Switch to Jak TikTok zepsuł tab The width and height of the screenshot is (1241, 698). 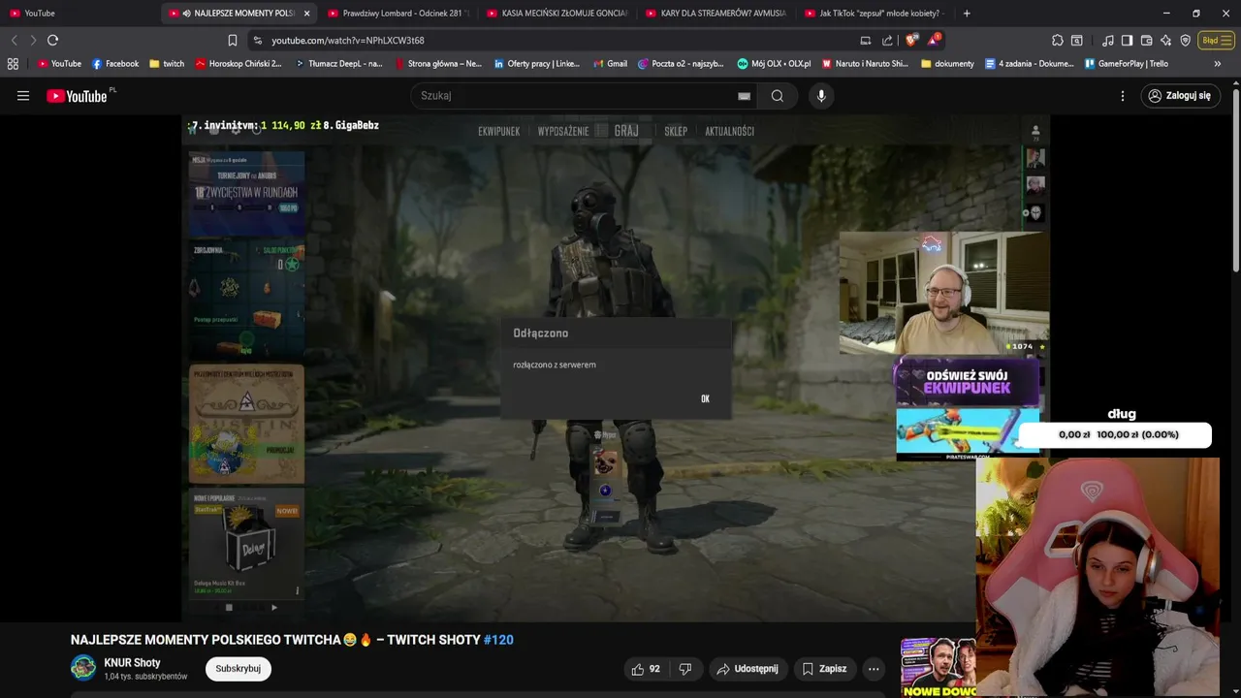coord(875,14)
